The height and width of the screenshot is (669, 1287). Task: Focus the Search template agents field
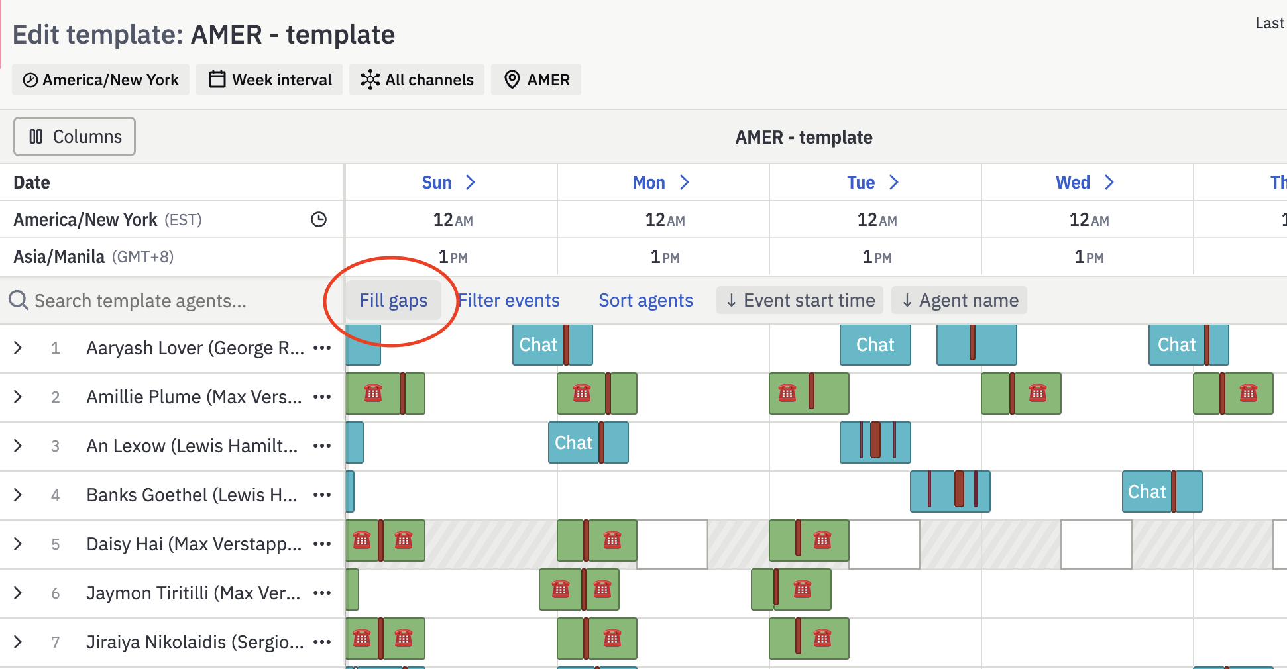[x=172, y=301]
